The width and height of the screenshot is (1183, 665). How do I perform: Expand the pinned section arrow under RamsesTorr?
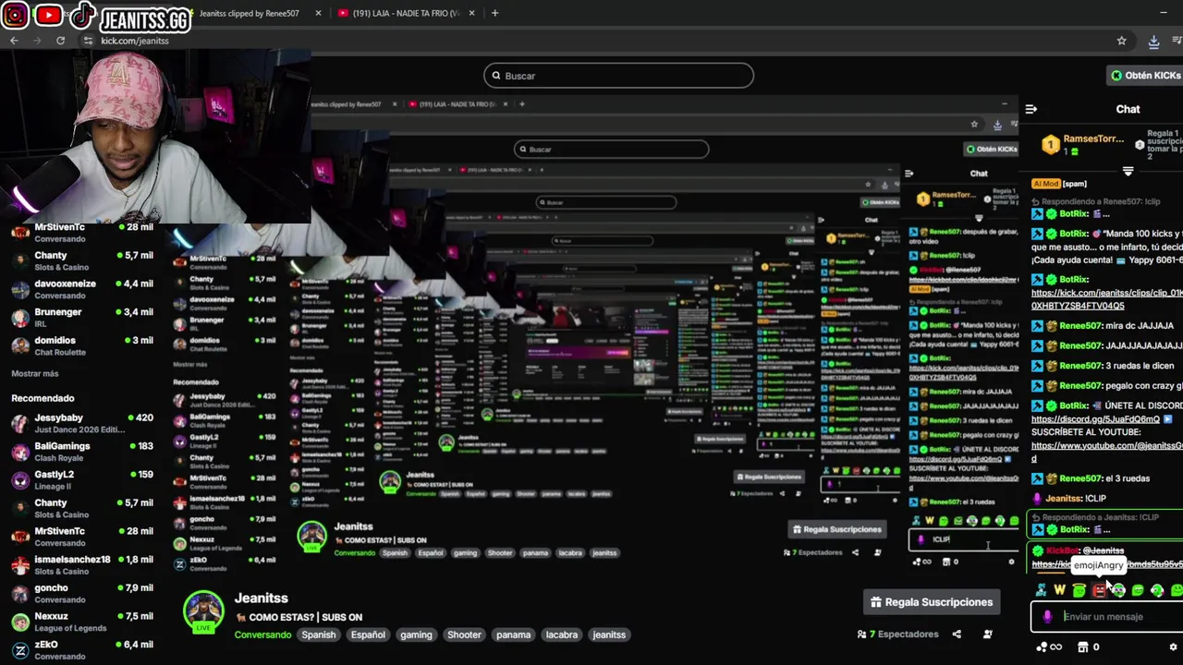point(1128,172)
